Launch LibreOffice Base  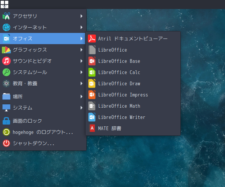coord(133,61)
